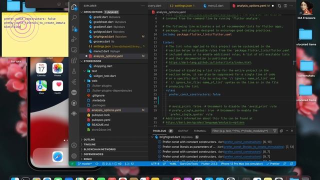Open Explorer more actions ellipsis
The height and width of the screenshot is (180, 320).
click(x=143, y=5)
